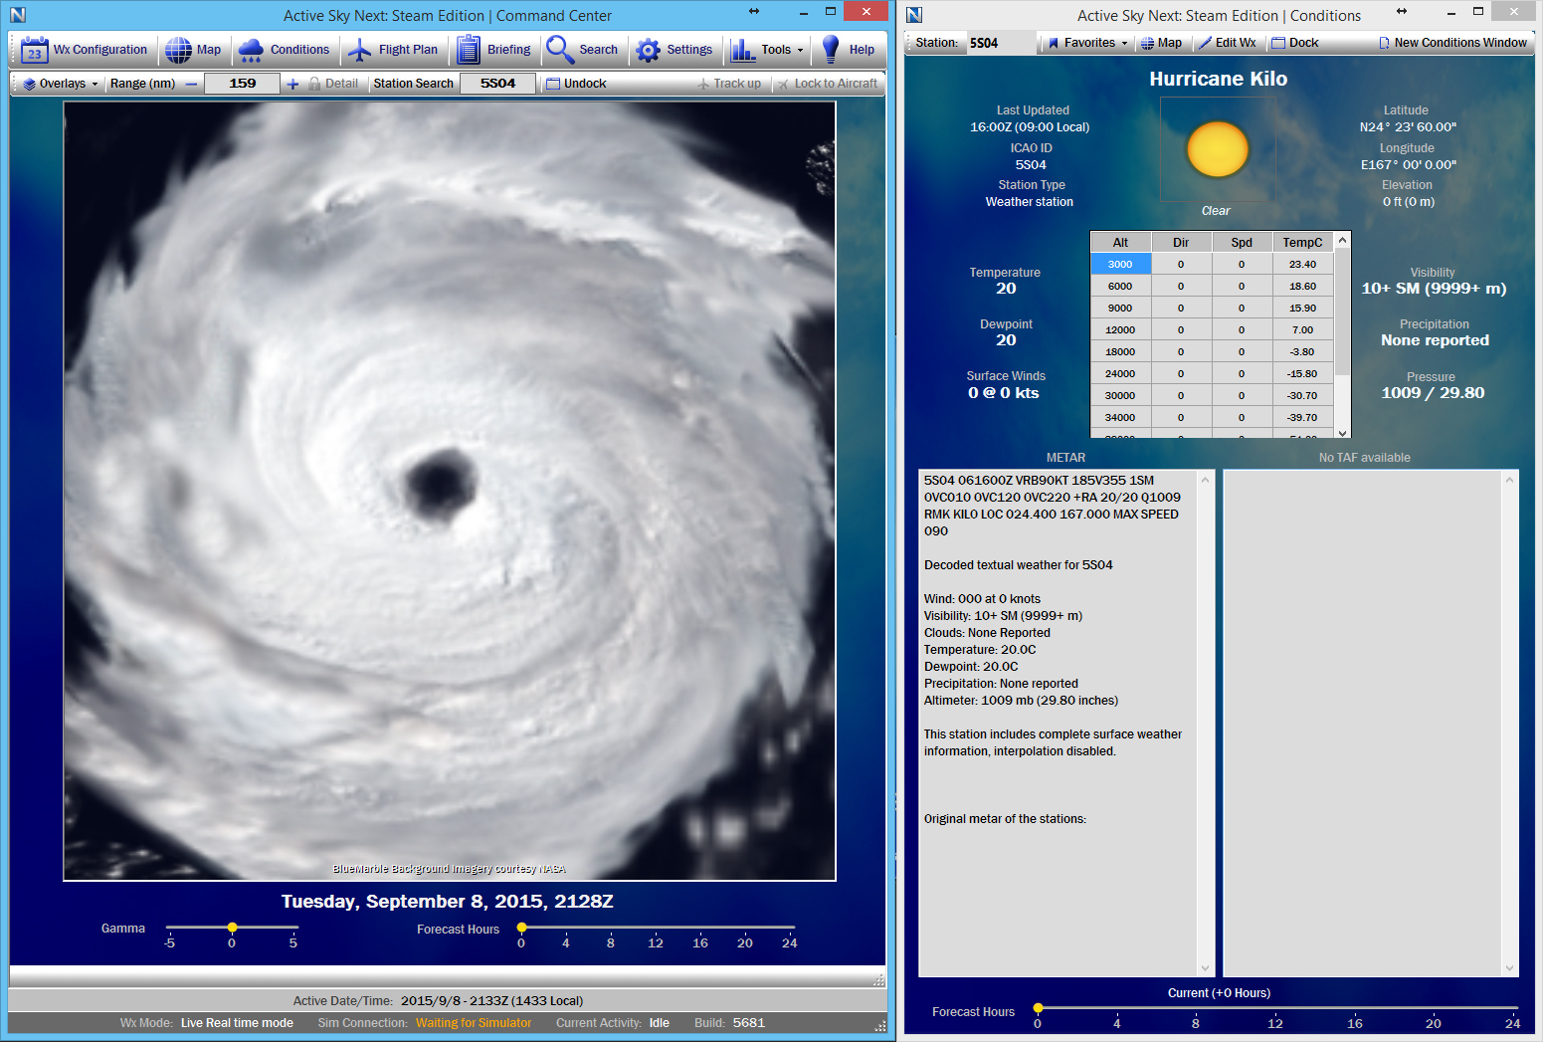The height and width of the screenshot is (1042, 1543).
Task: Open the Range (nm) dropdown
Action: tap(142, 84)
